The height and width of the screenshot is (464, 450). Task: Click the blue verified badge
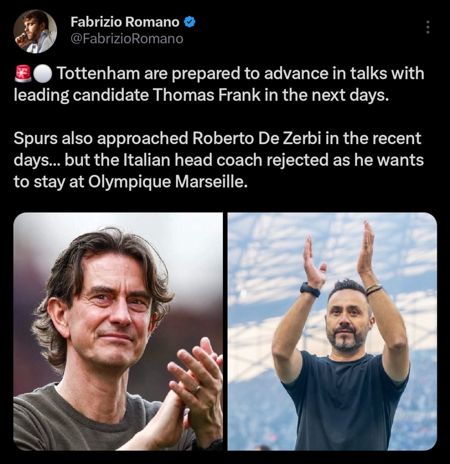pos(189,22)
